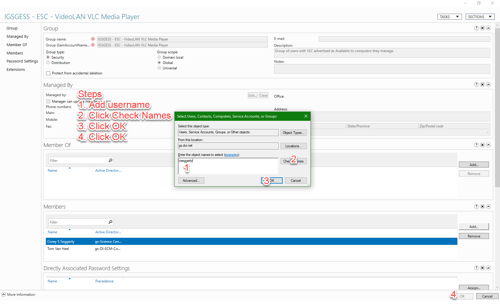Image resolution: width=500 pixels, height=305 pixels.
Task: Click the Description text field
Action: [x=382, y=53]
